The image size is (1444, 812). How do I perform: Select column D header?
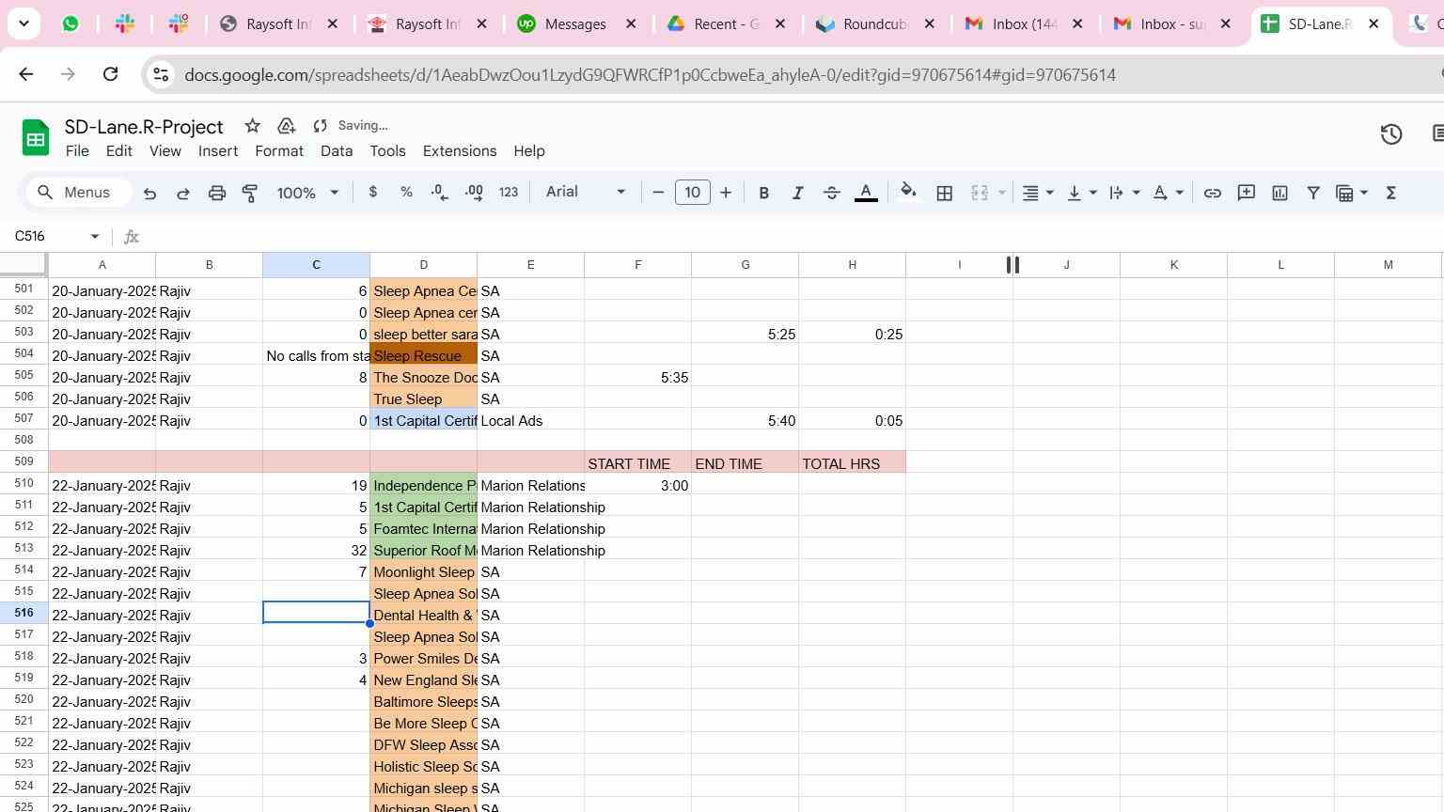[x=423, y=265]
